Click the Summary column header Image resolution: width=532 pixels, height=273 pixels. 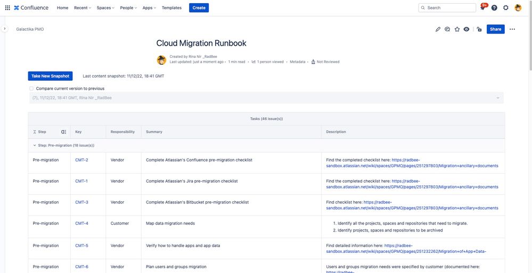pos(154,132)
